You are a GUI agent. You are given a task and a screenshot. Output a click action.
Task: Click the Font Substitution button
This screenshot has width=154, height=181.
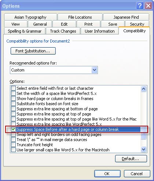coord(33,51)
